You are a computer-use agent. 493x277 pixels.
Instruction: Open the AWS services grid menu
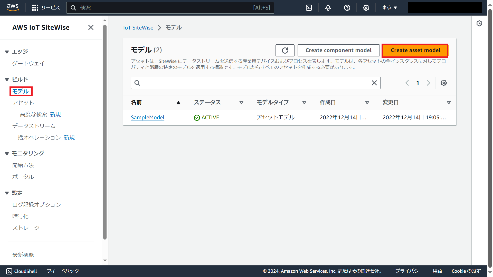(x=35, y=8)
